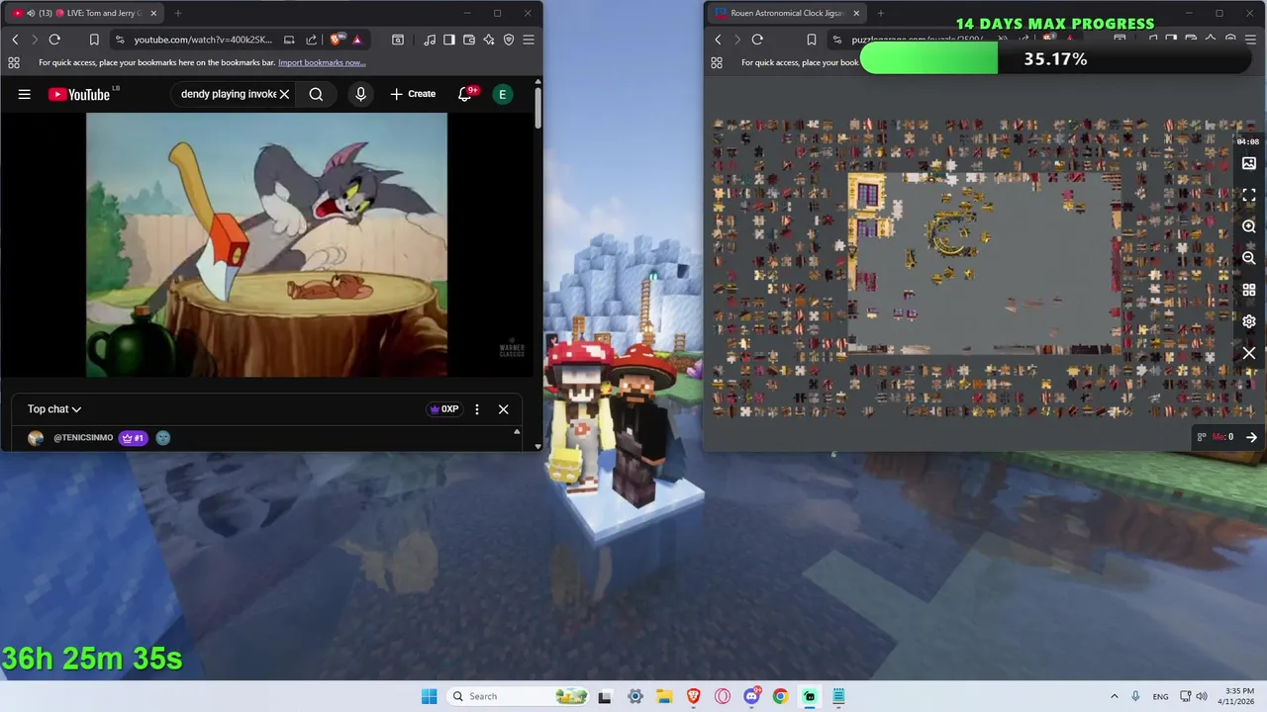Viewport: 1267px width, 712px height.
Task: Click Create button on YouTube
Action: (413, 94)
